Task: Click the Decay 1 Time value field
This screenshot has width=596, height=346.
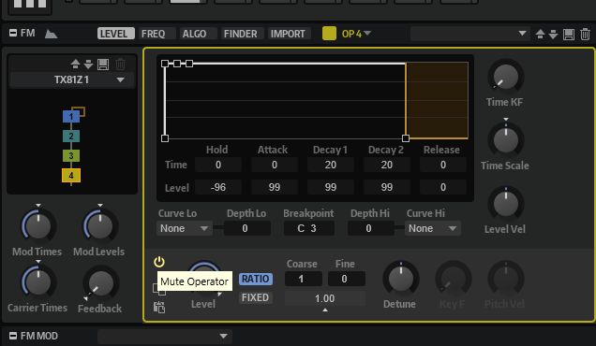Action: pos(330,165)
